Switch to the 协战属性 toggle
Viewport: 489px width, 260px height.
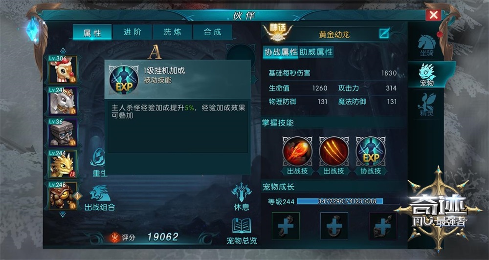[281, 52]
